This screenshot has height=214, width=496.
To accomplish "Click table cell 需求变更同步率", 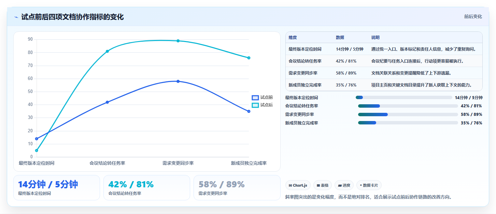I will click(303, 73).
